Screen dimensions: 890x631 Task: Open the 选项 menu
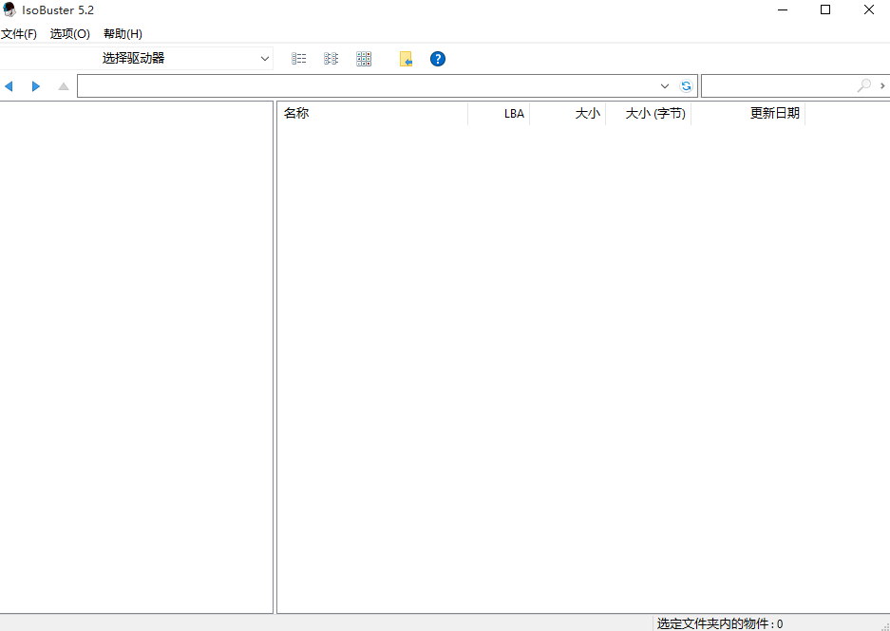pyautogui.click(x=69, y=33)
